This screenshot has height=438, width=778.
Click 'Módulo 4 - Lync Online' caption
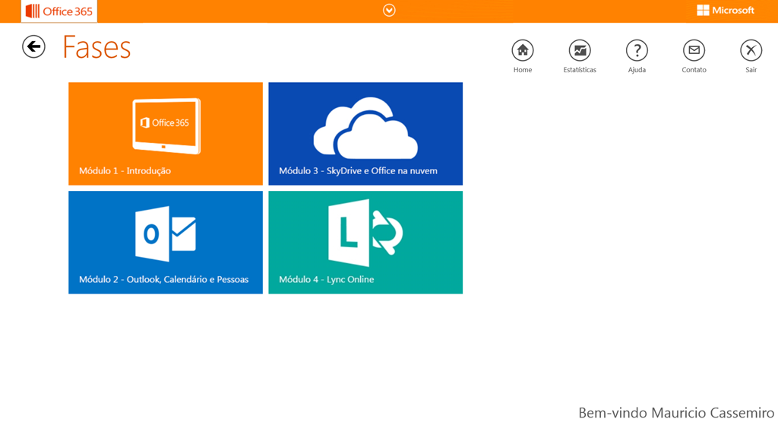tap(327, 280)
